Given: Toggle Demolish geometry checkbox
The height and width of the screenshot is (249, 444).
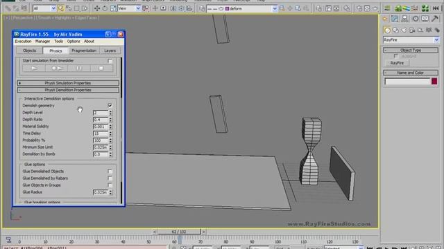Looking at the screenshot, I should pos(110,106).
